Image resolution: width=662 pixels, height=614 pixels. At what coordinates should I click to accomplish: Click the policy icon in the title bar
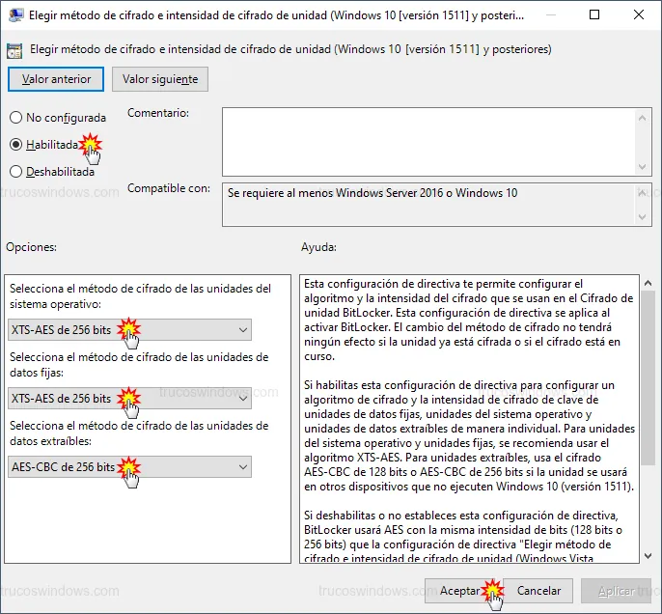pos(15,15)
